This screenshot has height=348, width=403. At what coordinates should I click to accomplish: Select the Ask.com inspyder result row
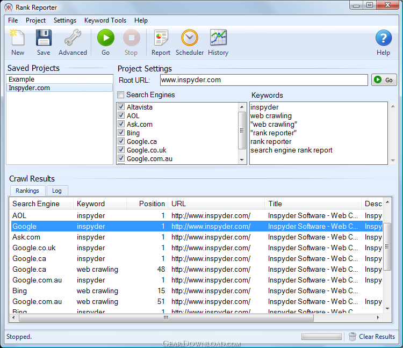[197, 237]
